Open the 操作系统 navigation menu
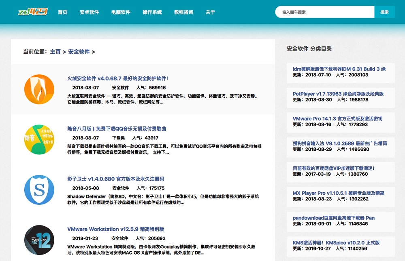This screenshot has height=261, width=405. (152, 12)
